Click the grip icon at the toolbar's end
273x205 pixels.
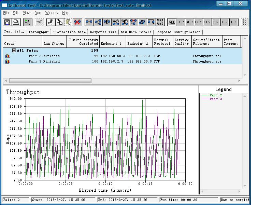pos(245,22)
